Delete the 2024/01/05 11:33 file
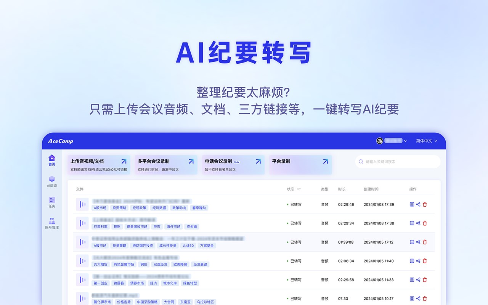 [425, 280]
